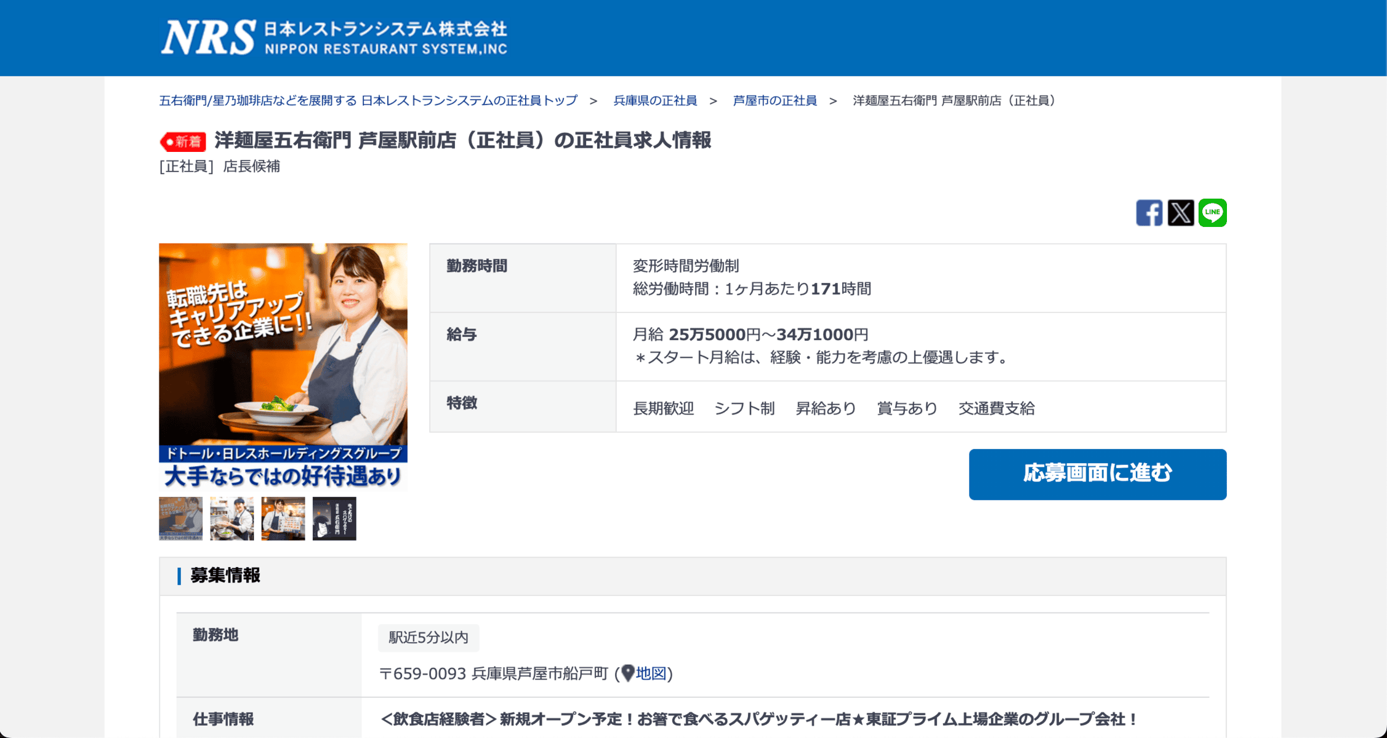This screenshot has width=1387, height=738.
Task: Open the map pin icon next to 地図
Action: tap(627, 673)
